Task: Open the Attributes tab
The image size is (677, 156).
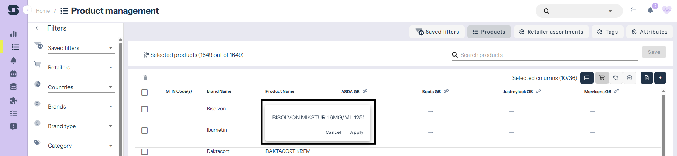Action: point(649,32)
